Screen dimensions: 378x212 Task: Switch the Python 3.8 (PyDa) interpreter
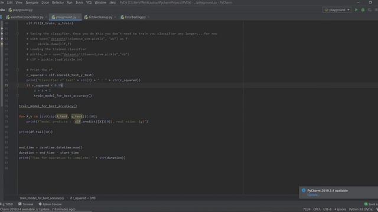[x=361, y=210]
